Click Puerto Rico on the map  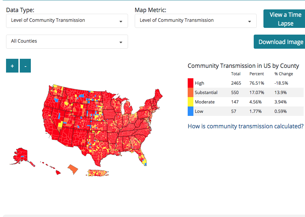pos(99,173)
